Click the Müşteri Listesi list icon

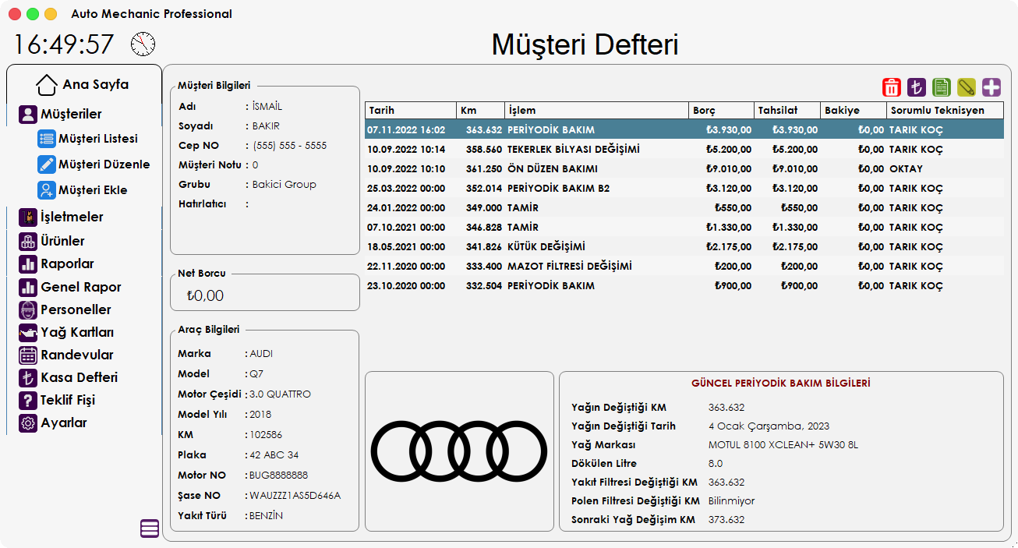click(x=46, y=139)
